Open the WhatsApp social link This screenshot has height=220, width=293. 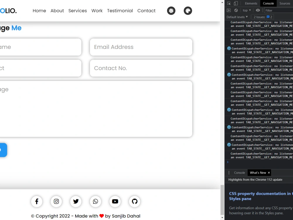(x=96, y=201)
